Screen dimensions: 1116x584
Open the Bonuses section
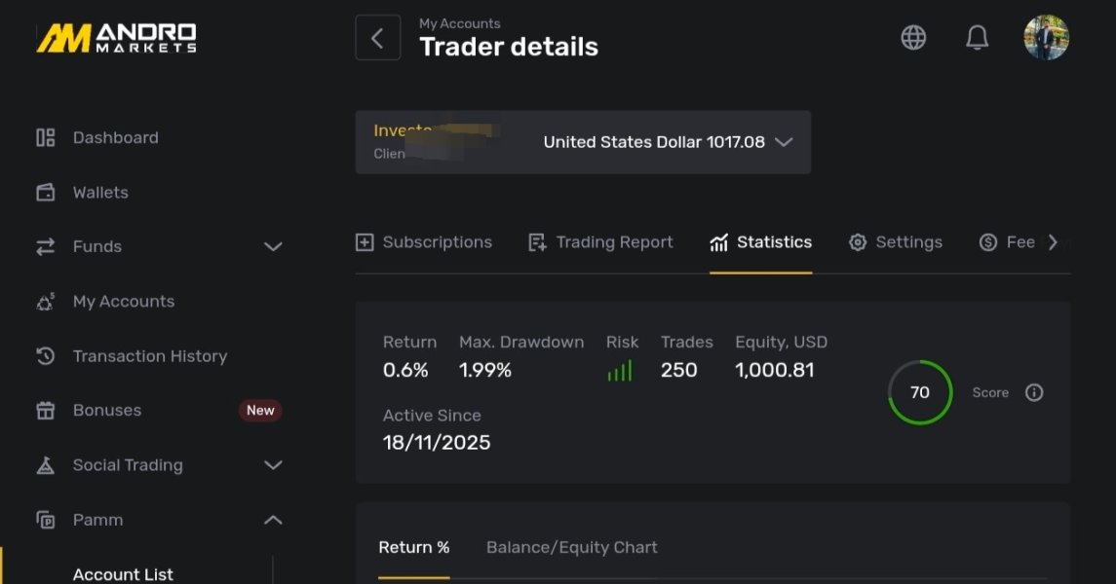(107, 411)
